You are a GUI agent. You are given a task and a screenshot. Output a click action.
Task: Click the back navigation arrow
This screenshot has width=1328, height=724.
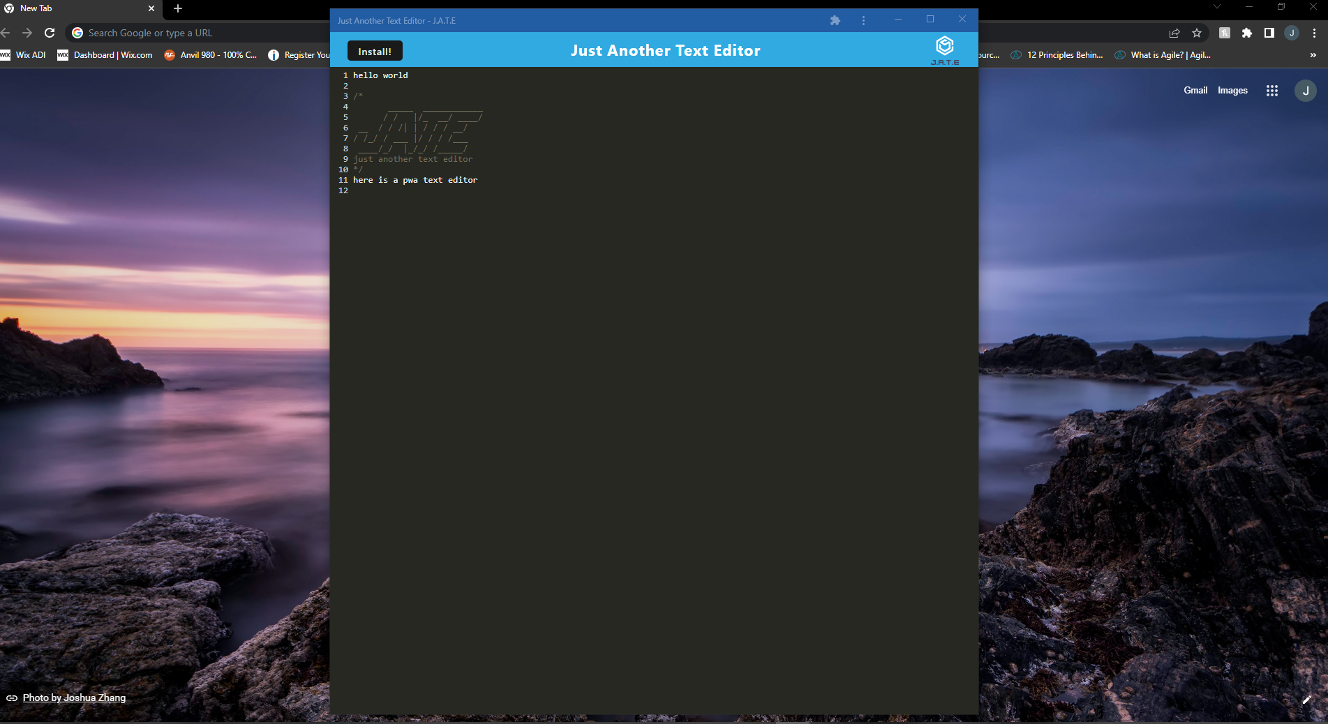tap(6, 33)
